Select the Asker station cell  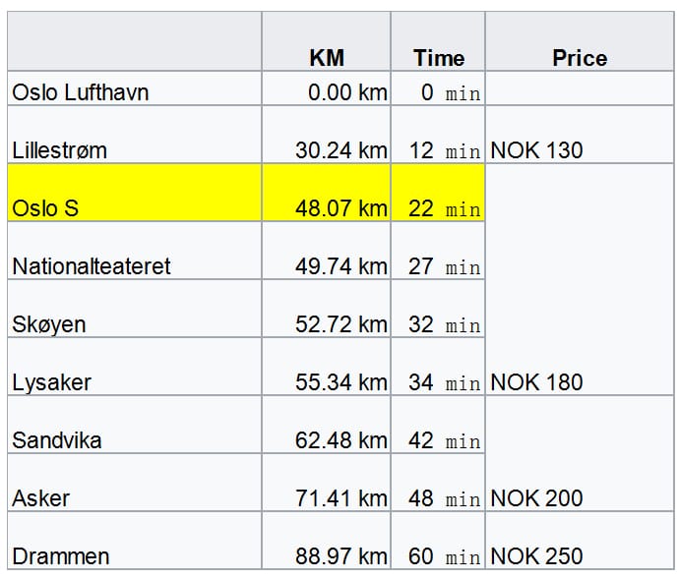[135, 483]
